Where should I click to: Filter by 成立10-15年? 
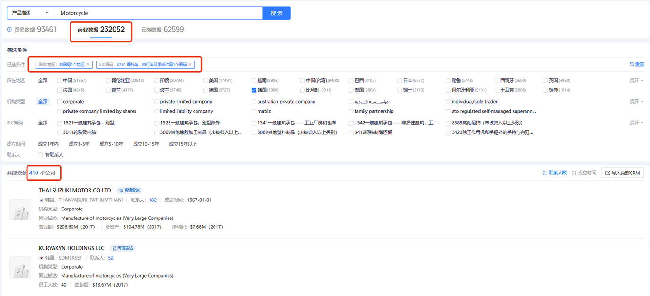[x=146, y=144]
